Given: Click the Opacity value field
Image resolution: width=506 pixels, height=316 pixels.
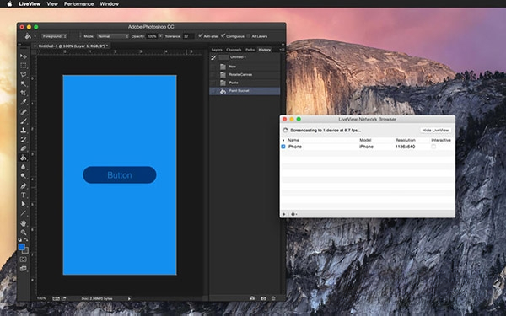Looking at the screenshot, I should (x=152, y=36).
